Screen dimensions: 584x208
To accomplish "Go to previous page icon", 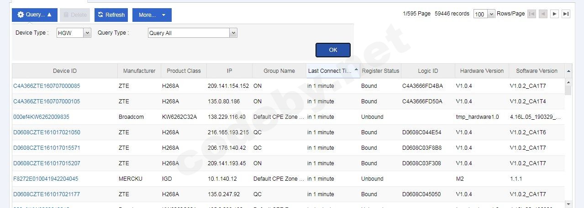I will point(543,14).
